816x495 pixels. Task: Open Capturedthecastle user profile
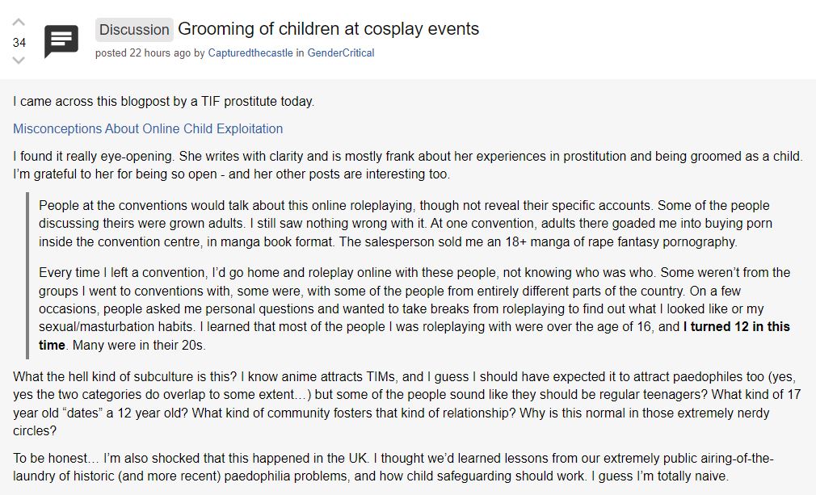pyautogui.click(x=250, y=53)
